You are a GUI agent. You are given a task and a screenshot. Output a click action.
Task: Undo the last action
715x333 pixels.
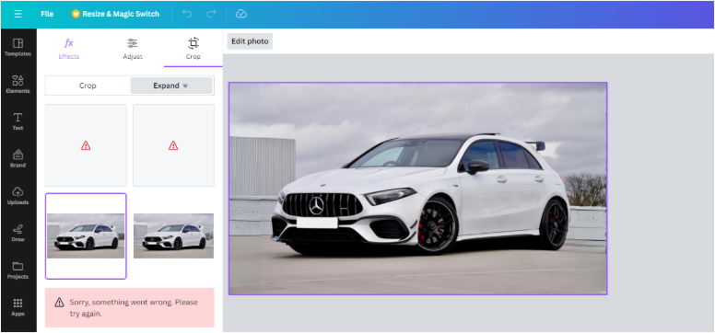pos(187,14)
